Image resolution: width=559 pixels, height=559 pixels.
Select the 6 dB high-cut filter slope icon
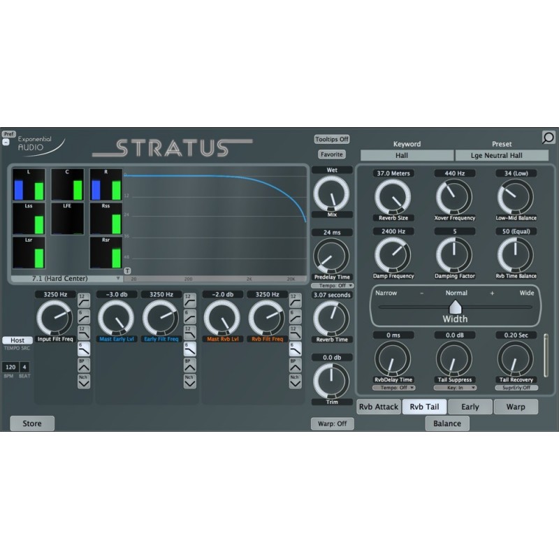pos(84,349)
